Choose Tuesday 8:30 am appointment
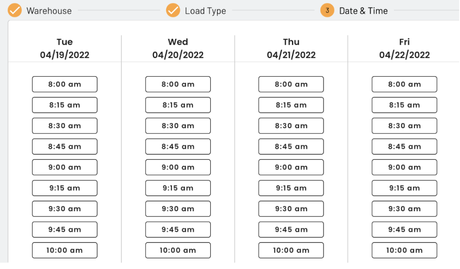 (x=64, y=126)
